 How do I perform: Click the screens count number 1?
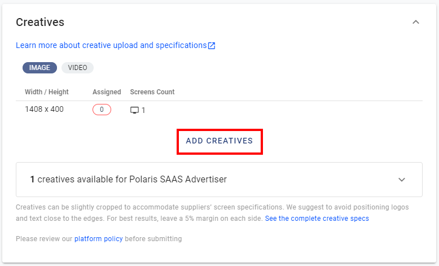pos(143,111)
